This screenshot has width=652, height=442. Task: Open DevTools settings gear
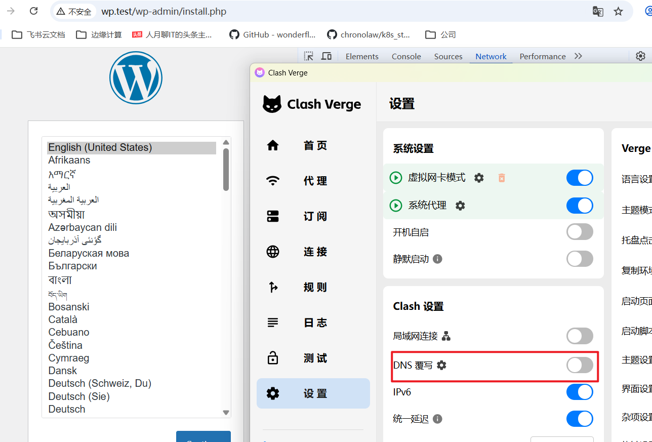coord(640,56)
